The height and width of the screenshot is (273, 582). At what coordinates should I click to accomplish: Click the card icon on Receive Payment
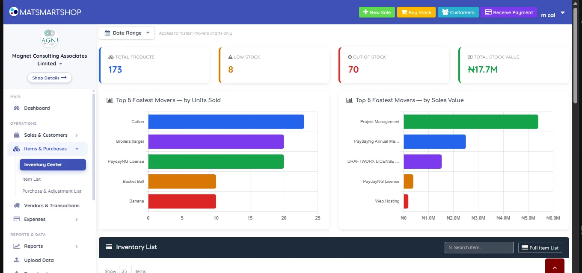point(488,12)
